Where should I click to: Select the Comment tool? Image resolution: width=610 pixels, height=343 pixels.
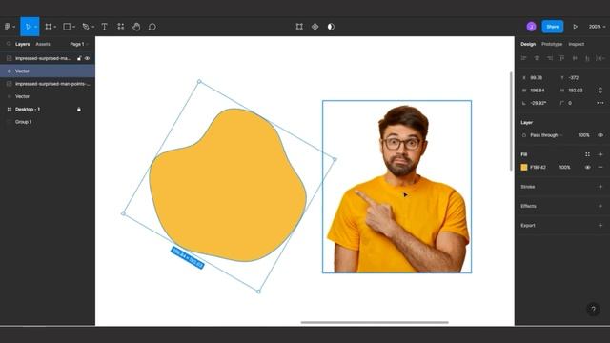pos(152,27)
